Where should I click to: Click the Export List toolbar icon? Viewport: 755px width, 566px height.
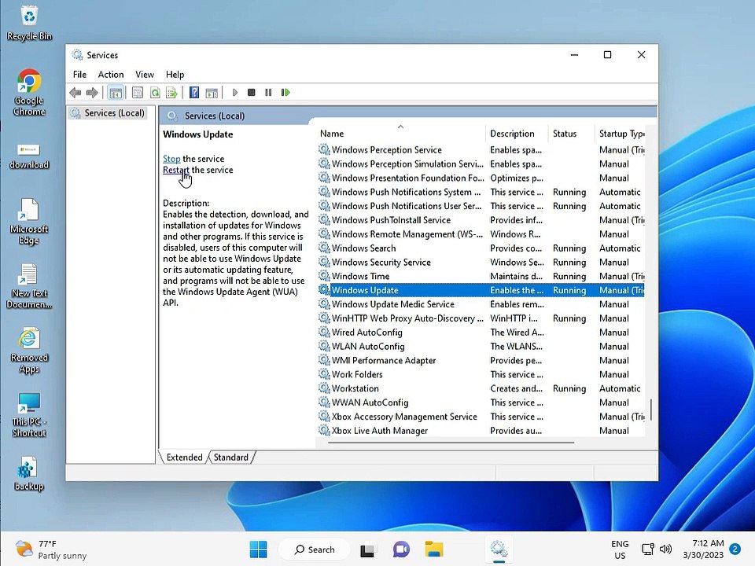[x=171, y=93]
